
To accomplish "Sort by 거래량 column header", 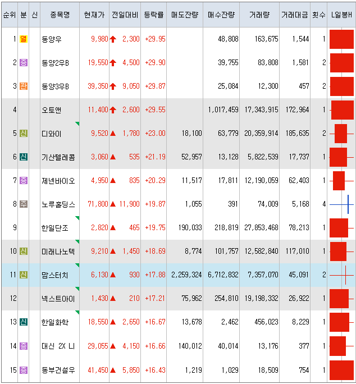I will tap(259, 15).
